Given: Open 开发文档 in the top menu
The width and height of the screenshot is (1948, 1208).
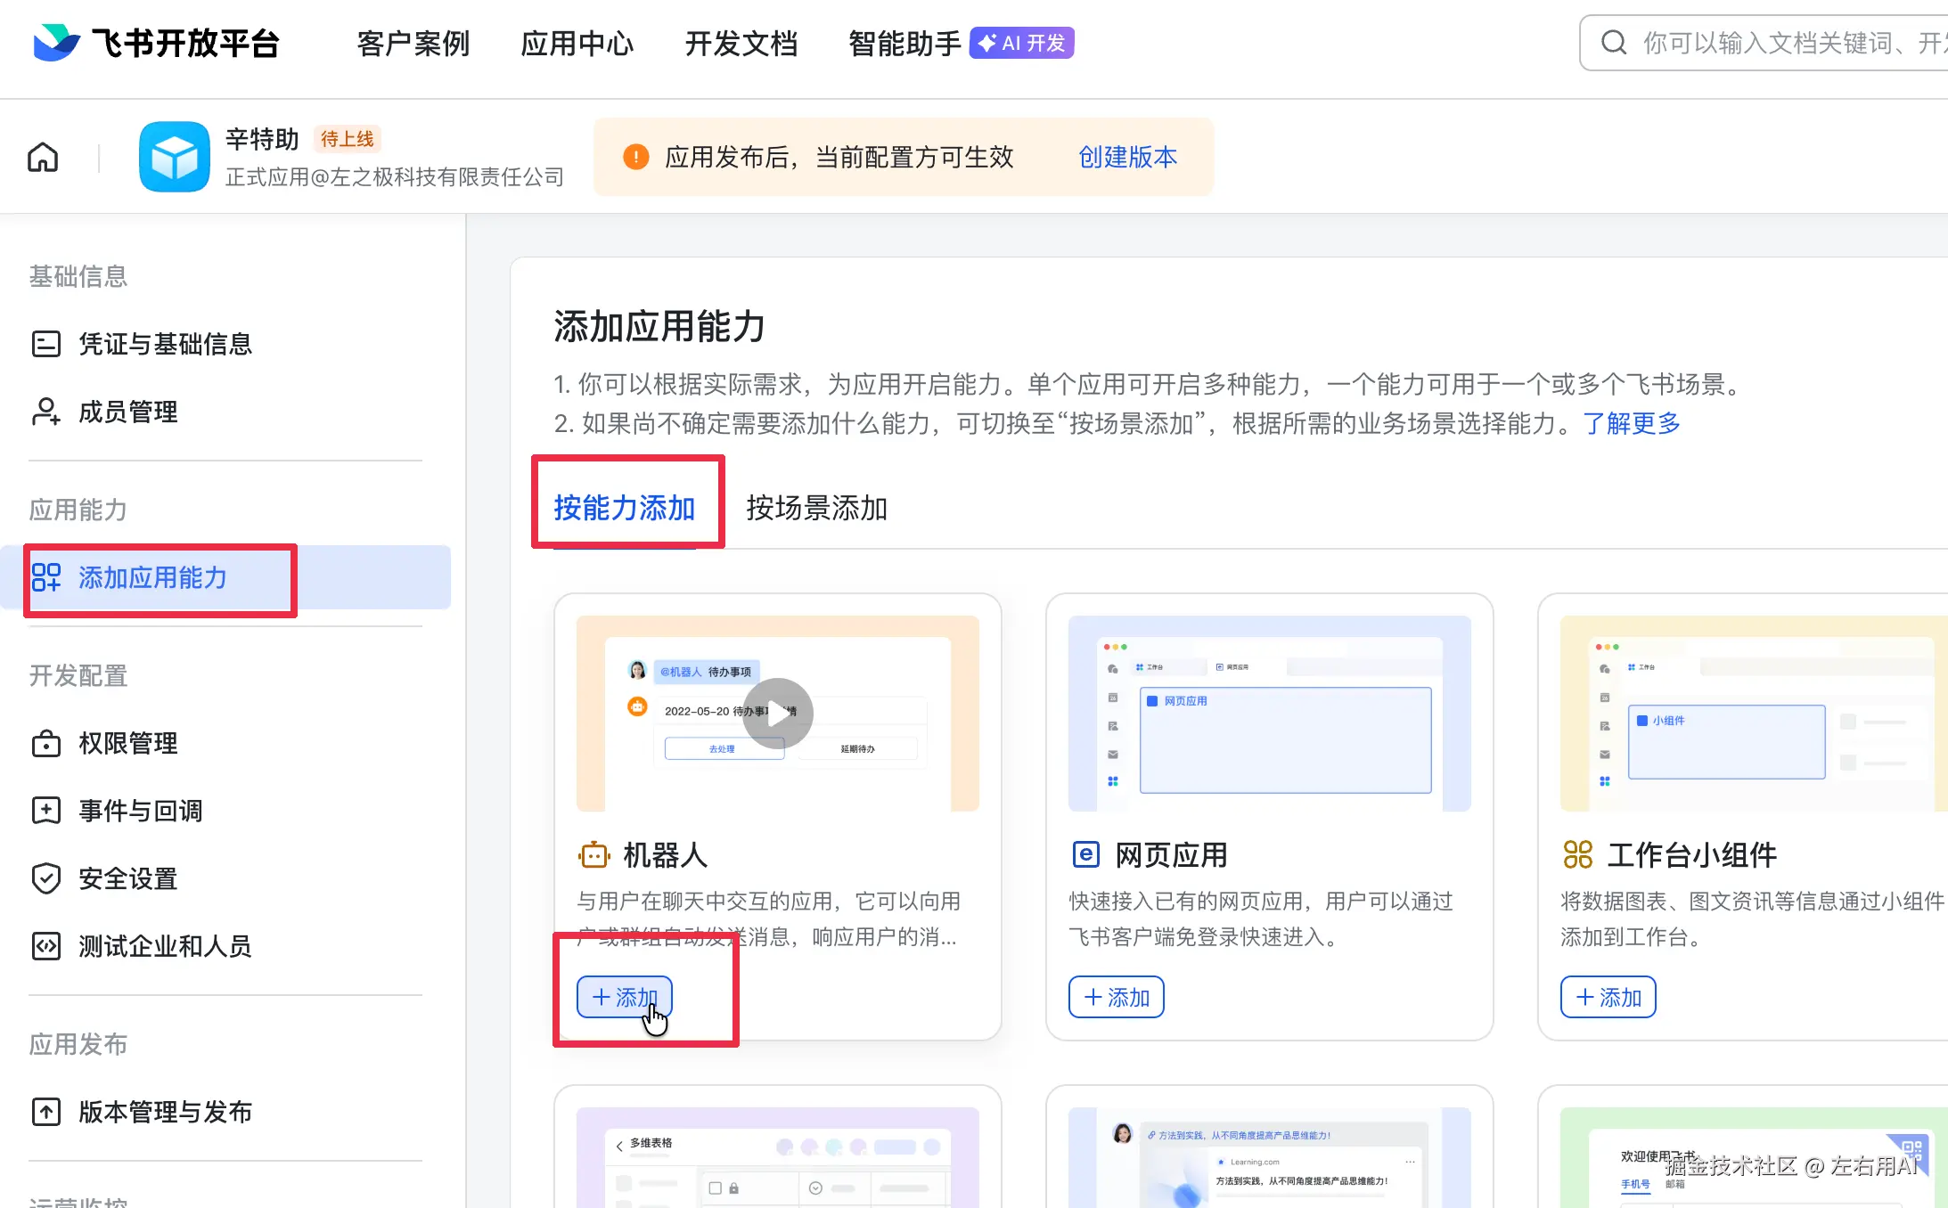Looking at the screenshot, I should (x=741, y=43).
